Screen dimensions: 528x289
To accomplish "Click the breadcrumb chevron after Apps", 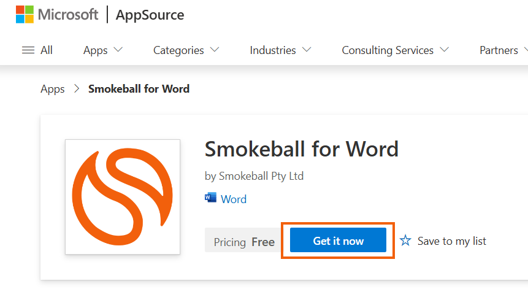I will [77, 88].
